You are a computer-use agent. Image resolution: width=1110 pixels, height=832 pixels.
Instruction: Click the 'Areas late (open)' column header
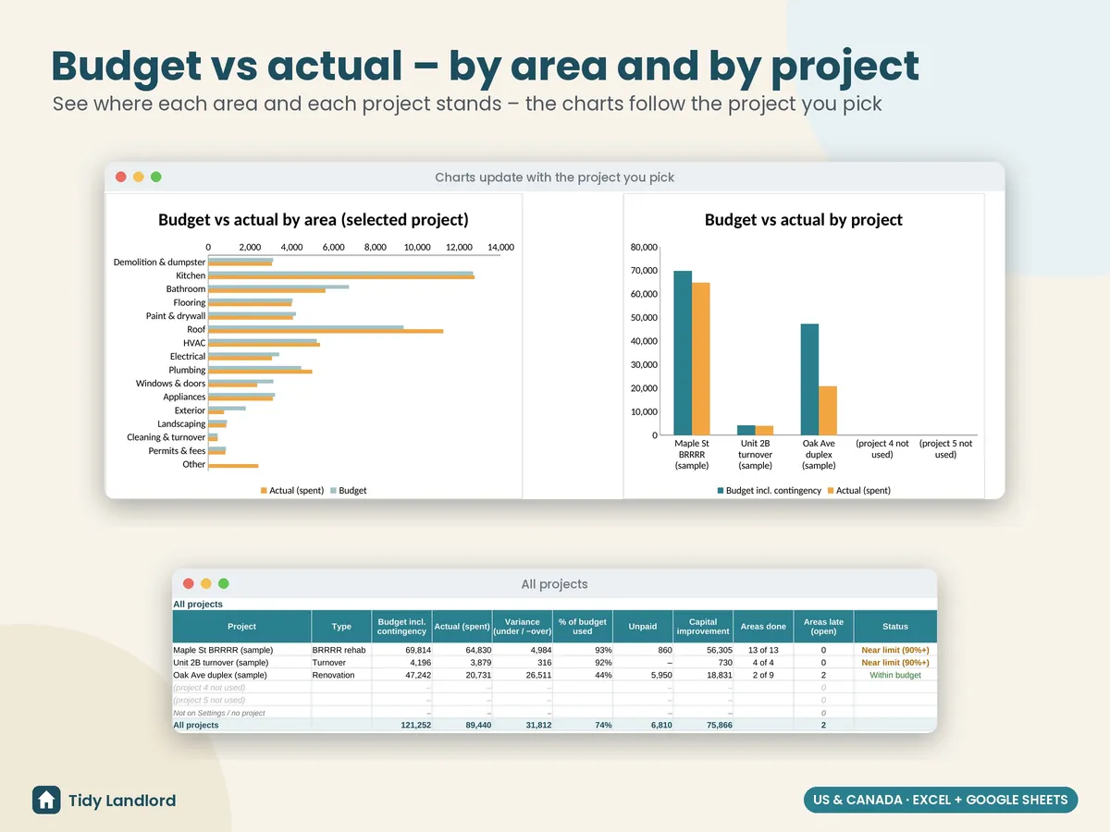coord(823,627)
